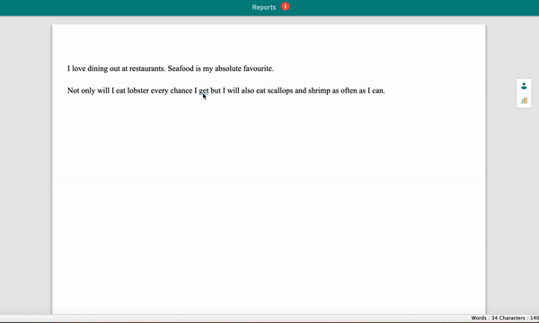Click the sentence "Seafood is my absolute favourite."
539x323 pixels.
click(x=221, y=69)
